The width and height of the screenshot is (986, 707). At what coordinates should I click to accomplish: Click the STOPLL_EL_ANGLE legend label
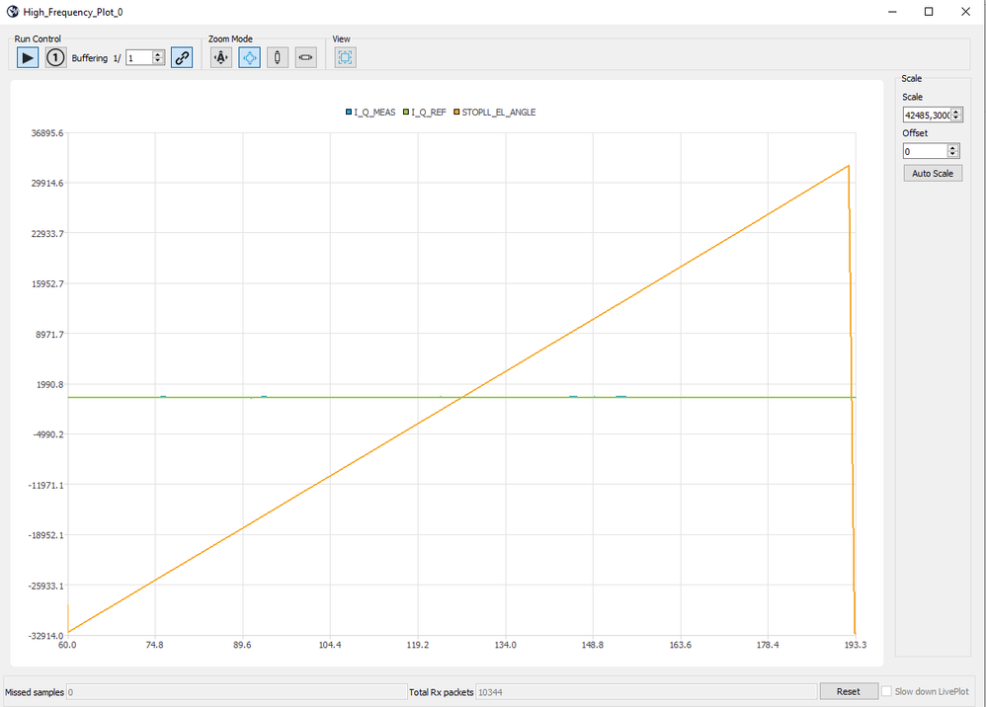(499, 112)
